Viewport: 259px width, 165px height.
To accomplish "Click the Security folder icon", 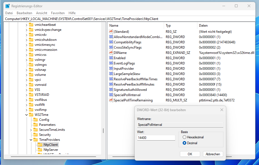I will (x=36, y=135).
